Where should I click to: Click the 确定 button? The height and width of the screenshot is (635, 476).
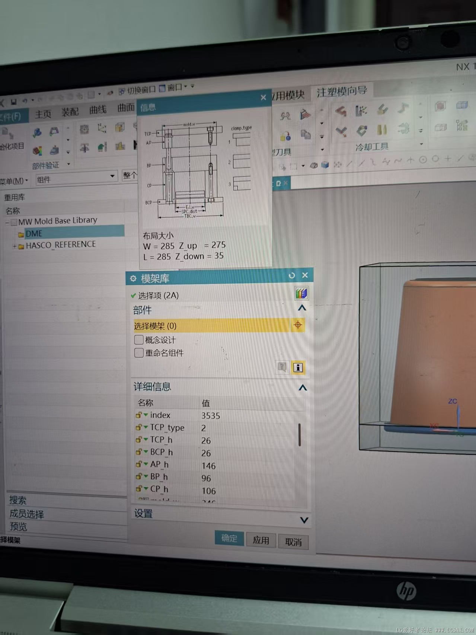click(x=229, y=538)
